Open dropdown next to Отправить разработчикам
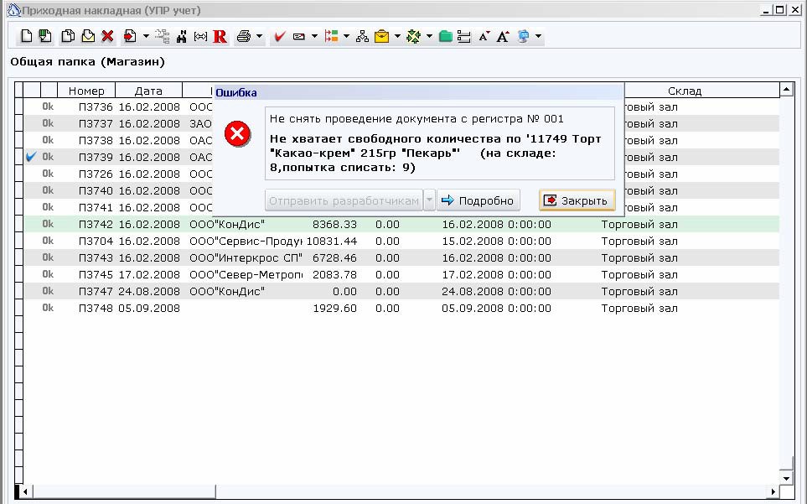 pyautogui.click(x=429, y=200)
